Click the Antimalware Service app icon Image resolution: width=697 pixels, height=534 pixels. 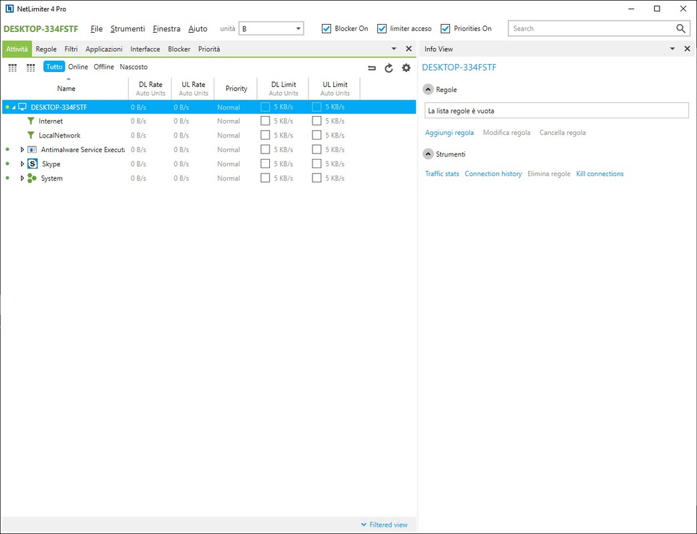tap(32, 150)
